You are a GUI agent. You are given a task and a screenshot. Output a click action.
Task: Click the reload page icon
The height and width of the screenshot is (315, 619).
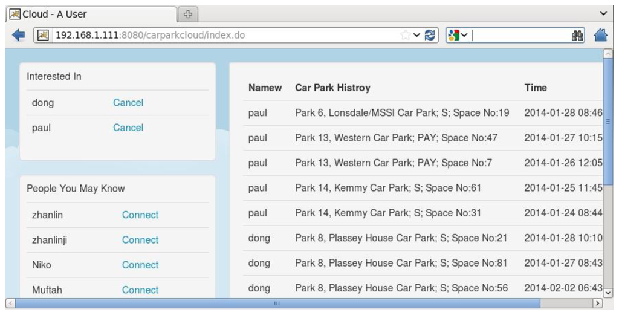[430, 35]
